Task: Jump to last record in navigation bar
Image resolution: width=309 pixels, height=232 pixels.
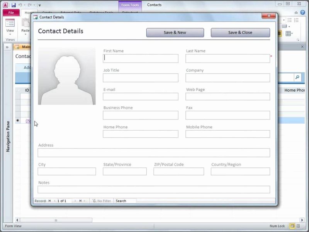Action: [x=80, y=201]
